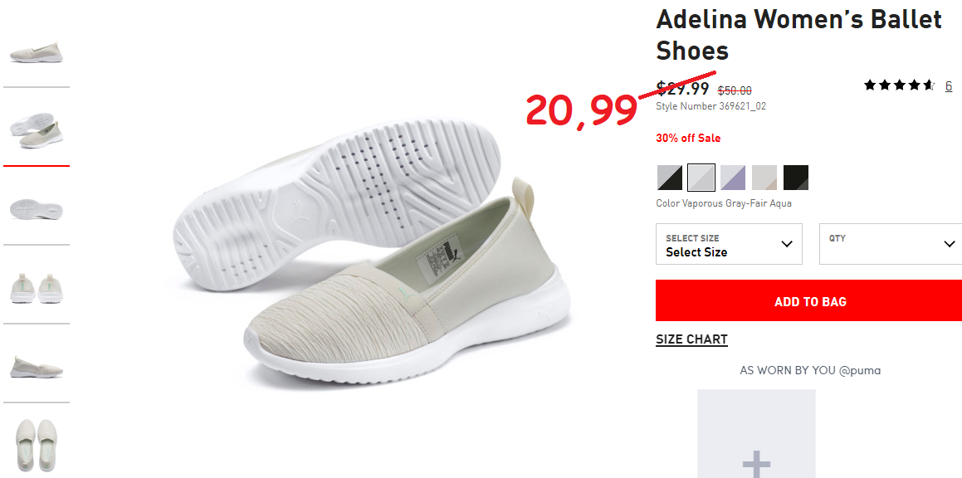Open the 6 reviews count link
The height and width of the screenshot is (478, 962).
(949, 86)
